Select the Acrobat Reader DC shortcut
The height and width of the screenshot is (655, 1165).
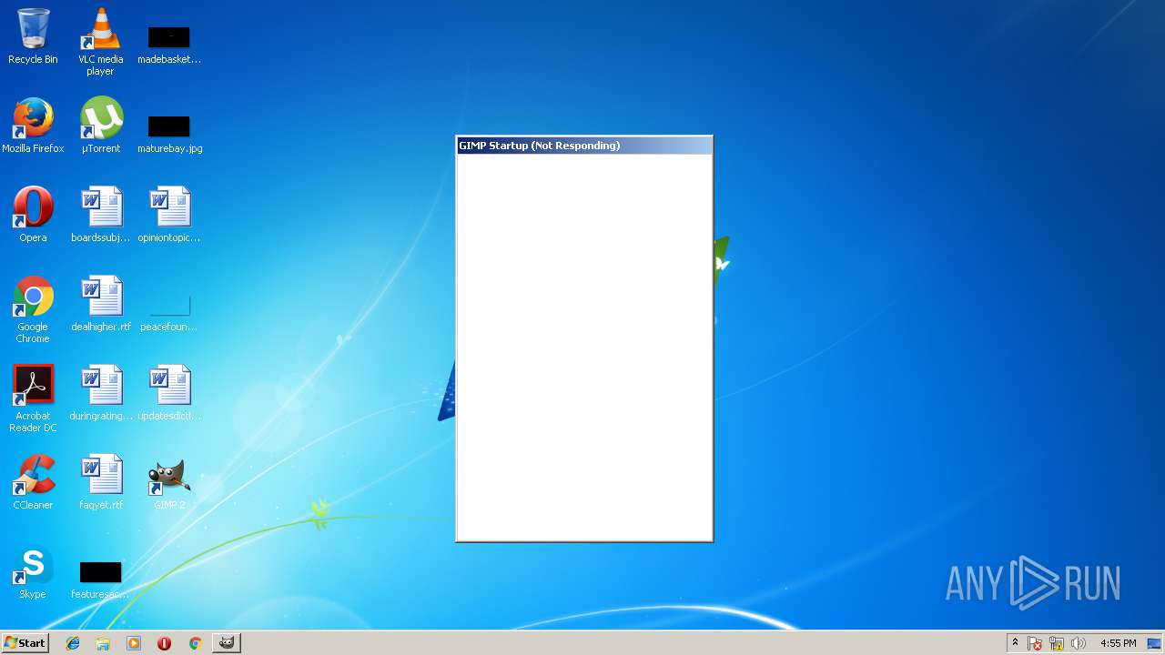coord(33,398)
